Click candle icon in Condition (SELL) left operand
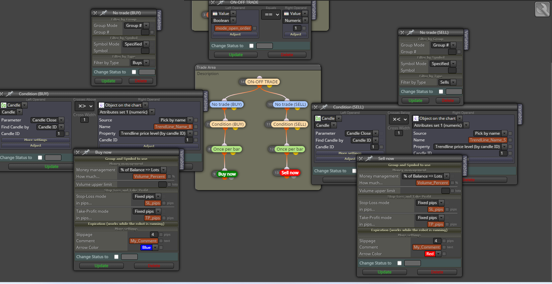 pos(318,118)
